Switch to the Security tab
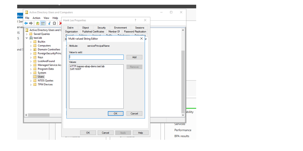 click(101, 28)
